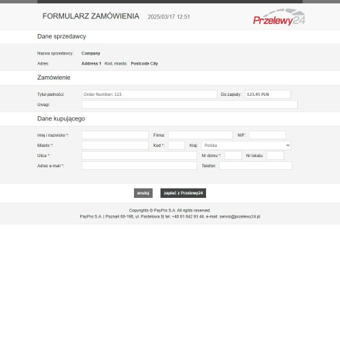The height and width of the screenshot is (340, 340).
Task: Click the Kod postal code field
Action: pos(176,146)
